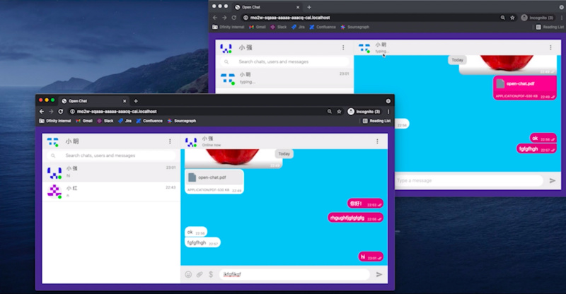Open the open-chat.pdf attachment in front chat
The height and width of the screenshot is (294, 566).
point(214,178)
